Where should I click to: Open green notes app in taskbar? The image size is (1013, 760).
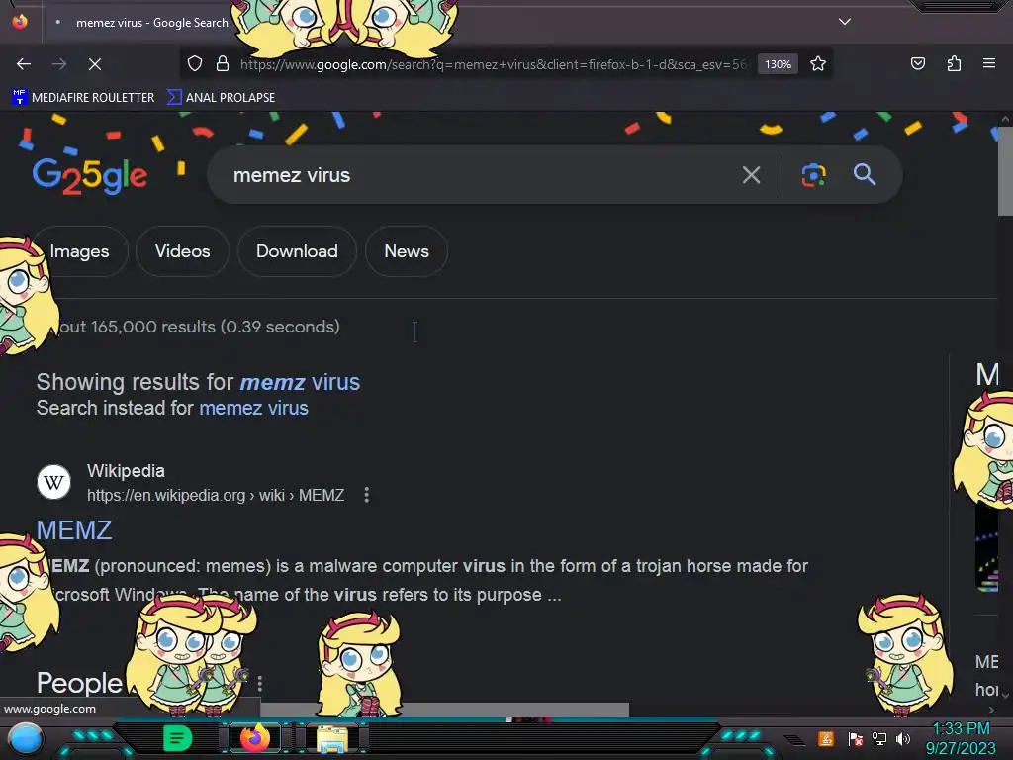tap(177, 738)
